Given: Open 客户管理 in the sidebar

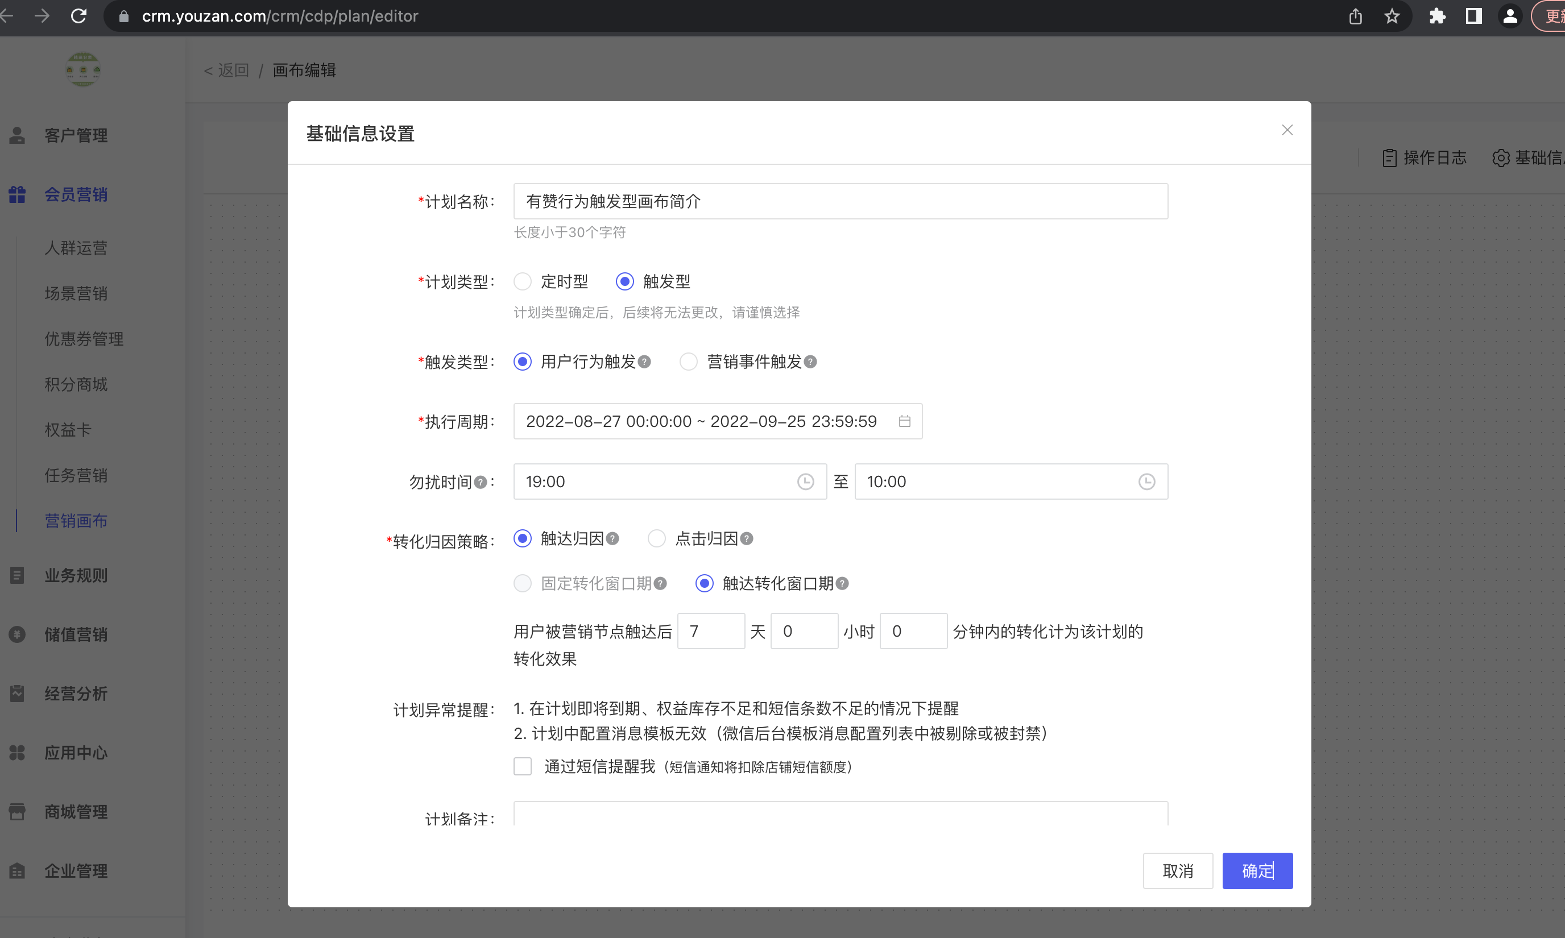Looking at the screenshot, I should tap(76, 135).
